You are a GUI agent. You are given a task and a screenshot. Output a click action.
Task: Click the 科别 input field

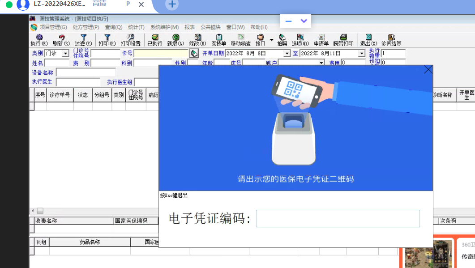(153, 63)
